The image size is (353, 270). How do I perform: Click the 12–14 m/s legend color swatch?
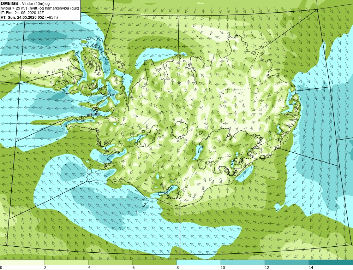tap(287, 263)
